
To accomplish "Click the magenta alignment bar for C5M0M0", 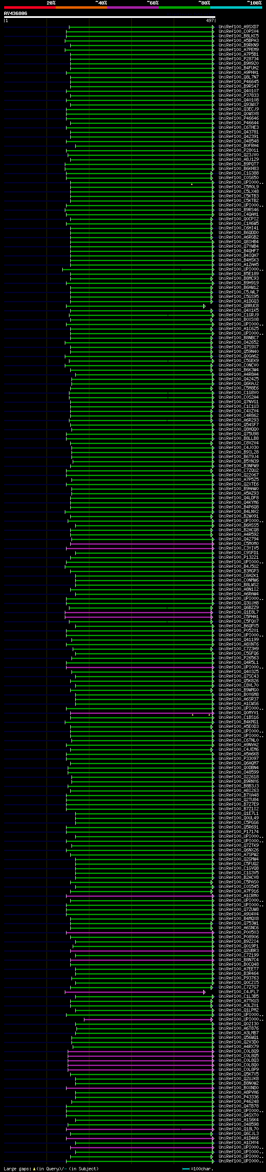I will tap(141, 544).
